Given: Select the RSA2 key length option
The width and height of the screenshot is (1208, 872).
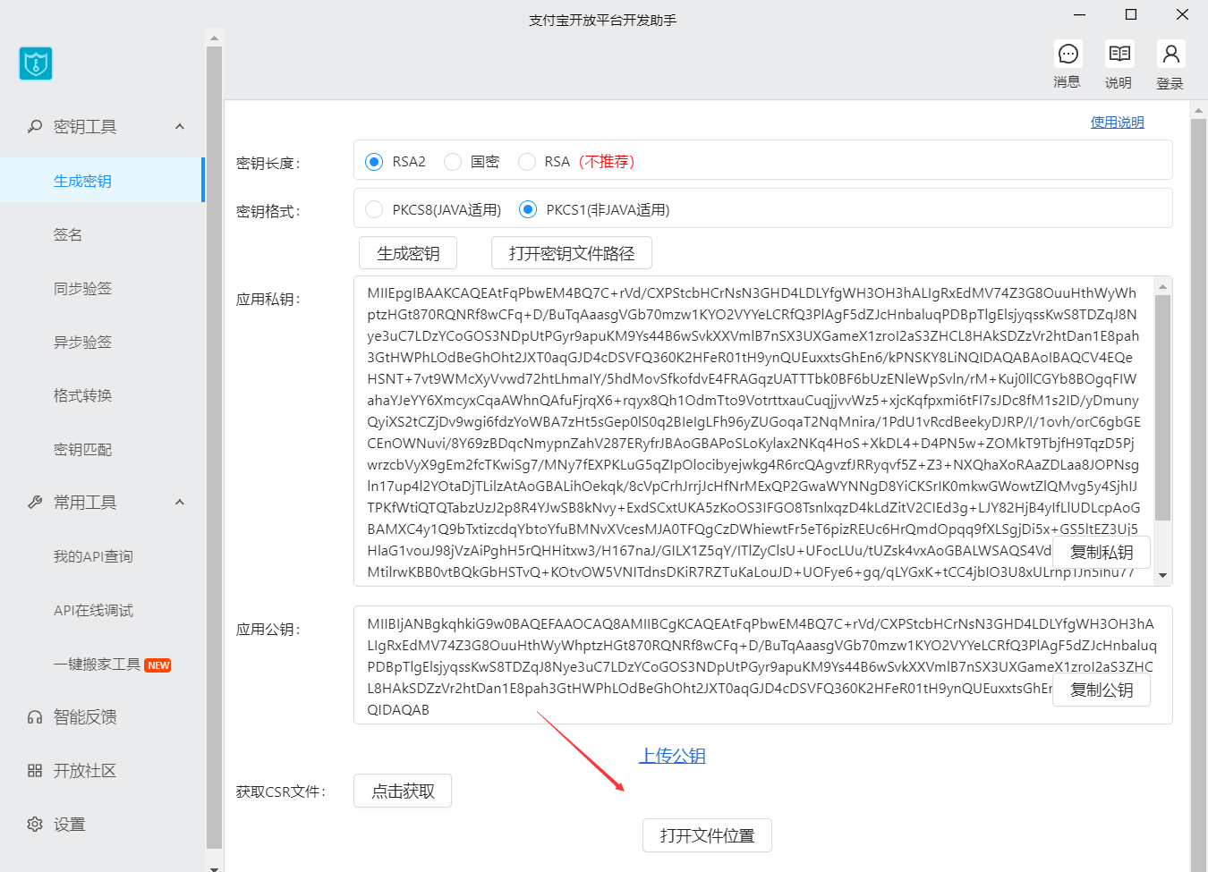Looking at the screenshot, I should click(374, 162).
